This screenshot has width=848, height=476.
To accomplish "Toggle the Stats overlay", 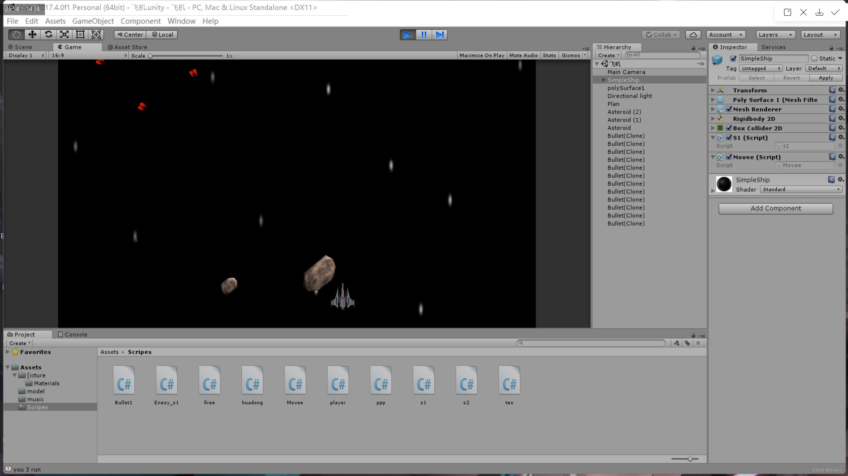I will tap(549, 55).
